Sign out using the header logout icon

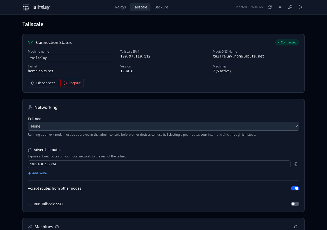[300, 7]
